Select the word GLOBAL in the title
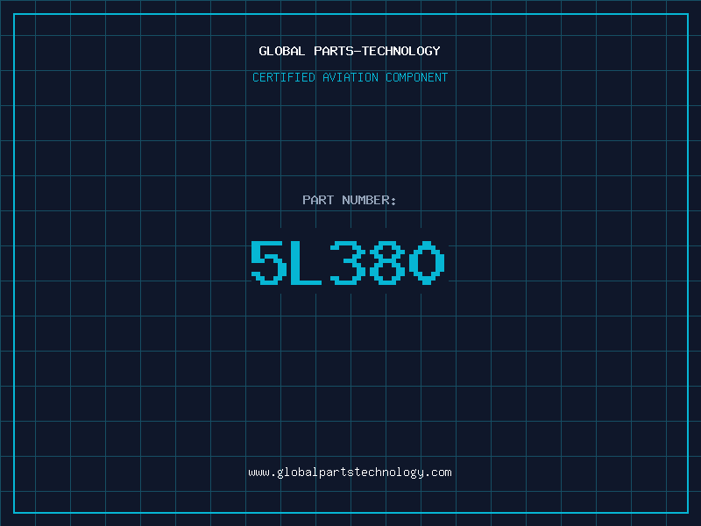 tap(282, 51)
